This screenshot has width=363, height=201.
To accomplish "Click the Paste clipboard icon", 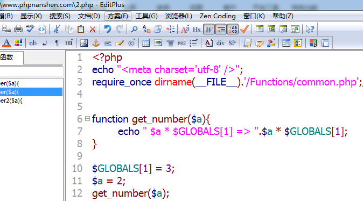I will (x=81, y=29).
